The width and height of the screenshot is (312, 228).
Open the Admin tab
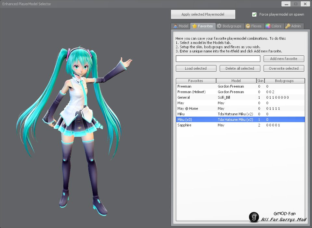[x=294, y=26]
